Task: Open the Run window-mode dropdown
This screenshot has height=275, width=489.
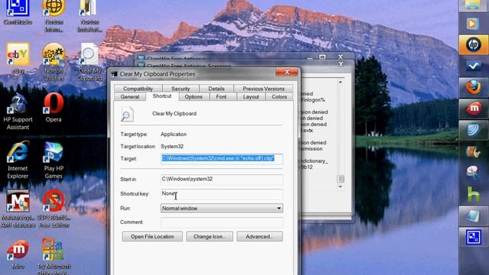Action: pyautogui.click(x=222, y=209)
